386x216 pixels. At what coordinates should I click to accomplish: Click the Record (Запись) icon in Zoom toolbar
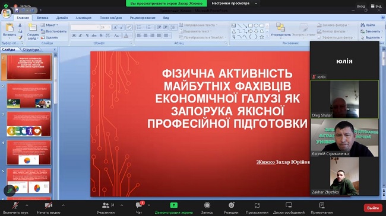click(207, 205)
